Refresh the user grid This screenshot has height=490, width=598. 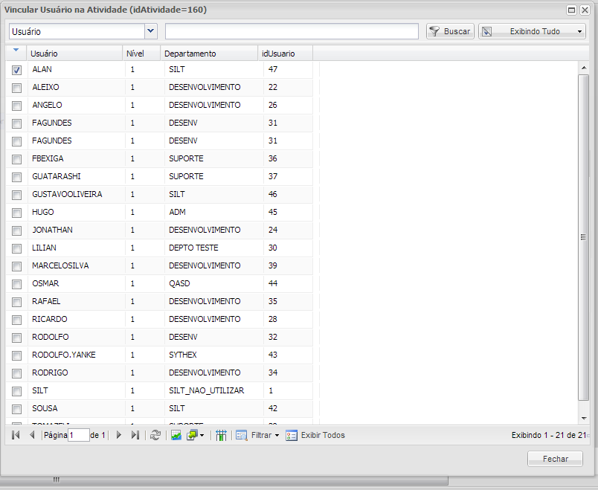pyautogui.click(x=155, y=435)
